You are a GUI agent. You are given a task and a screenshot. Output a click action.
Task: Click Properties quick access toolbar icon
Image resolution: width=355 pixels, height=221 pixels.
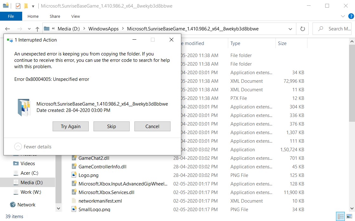[x=18, y=6]
